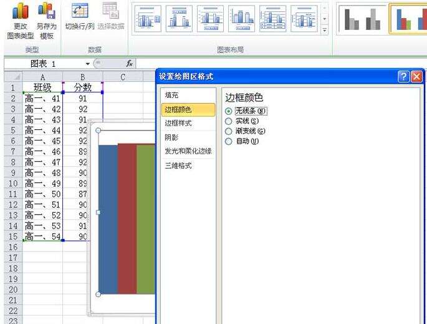427x324 pixels.
Task: Select column C header
Action: (x=123, y=77)
